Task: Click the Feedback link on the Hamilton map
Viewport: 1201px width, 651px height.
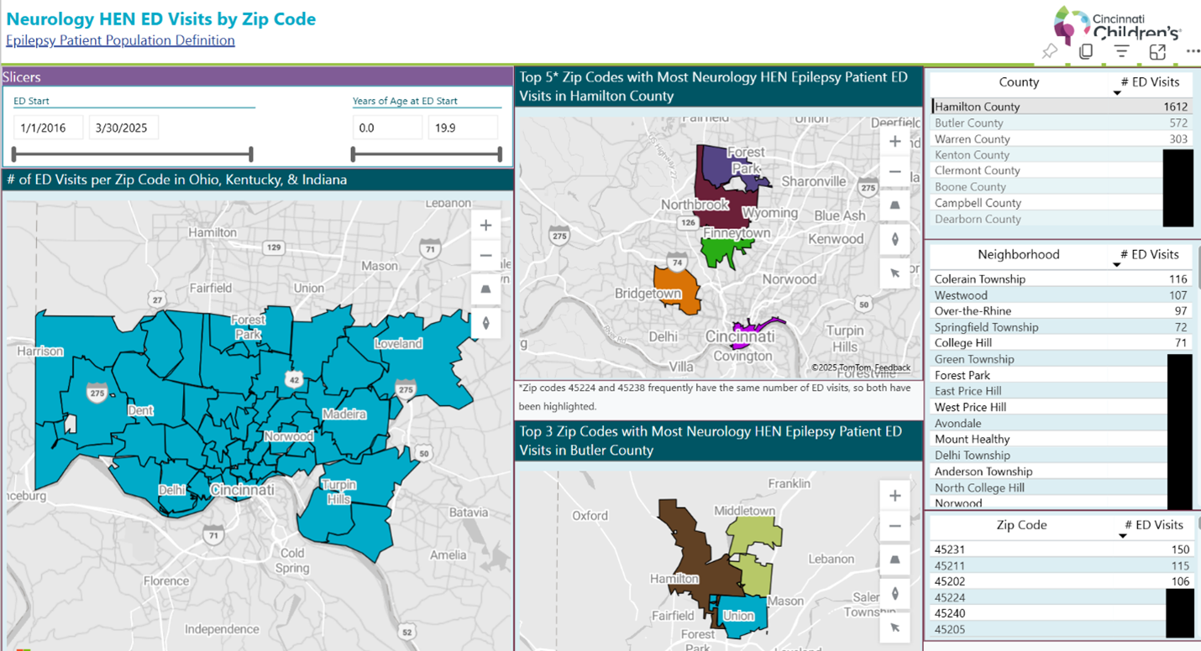Action: (892, 367)
